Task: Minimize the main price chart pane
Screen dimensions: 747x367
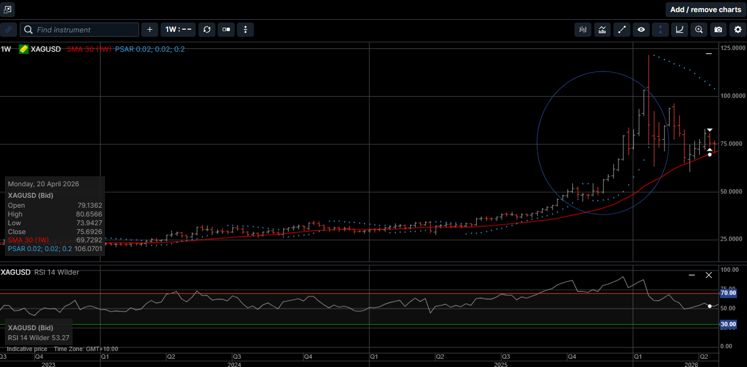Action: 709,53
